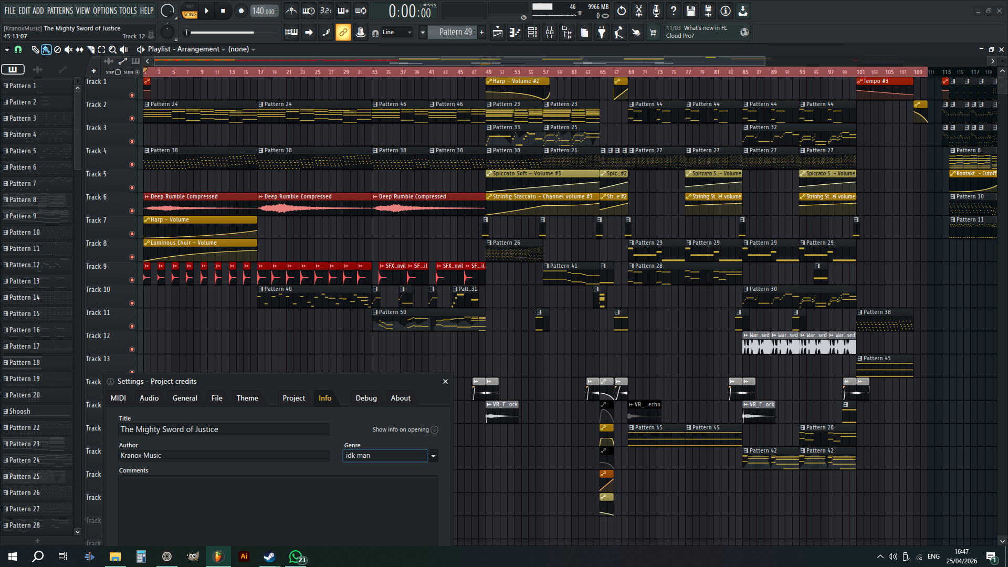
Task: Open the Playlist view icon
Action: (x=497, y=33)
